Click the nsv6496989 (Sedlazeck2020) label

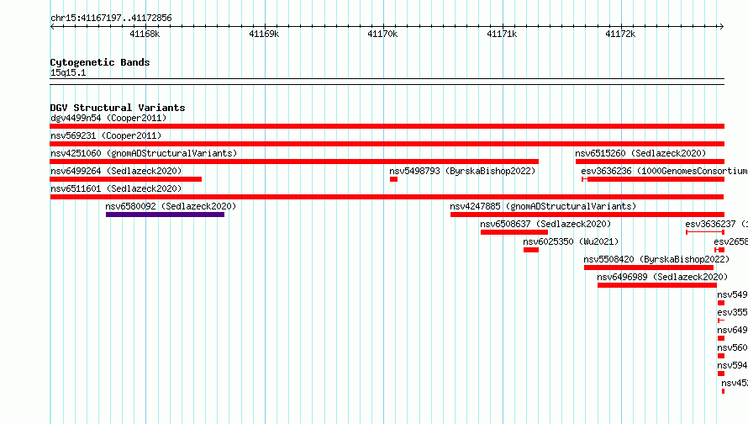pos(662,277)
